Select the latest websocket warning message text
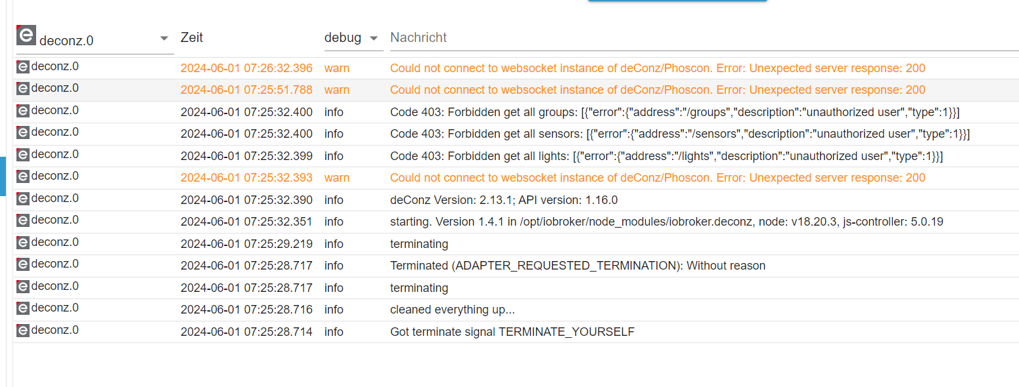This screenshot has height=387, width=1019. point(658,68)
